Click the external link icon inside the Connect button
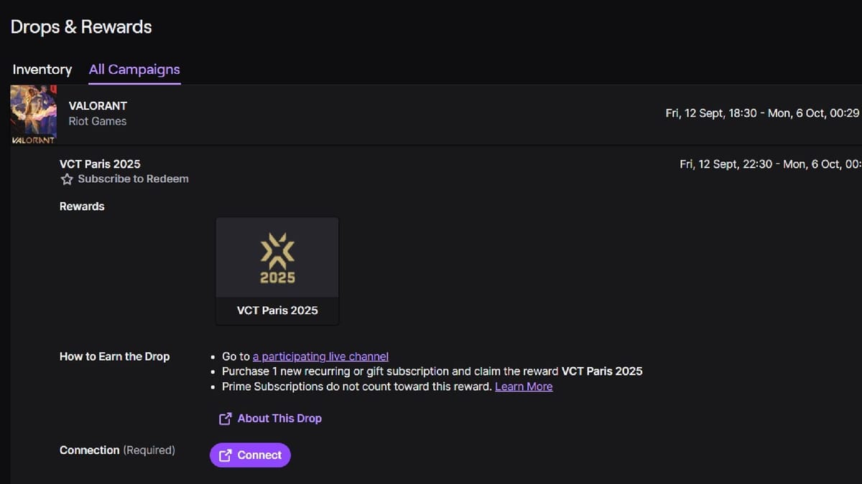Screen dimensions: 862x484 (x=227, y=455)
